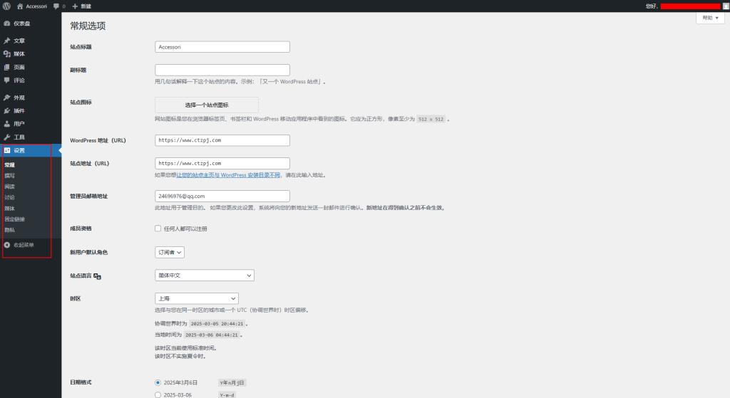Open the 评论 comments icon in sidebar
Image resolution: width=730 pixels, height=398 pixels.
pyautogui.click(x=7, y=80)
